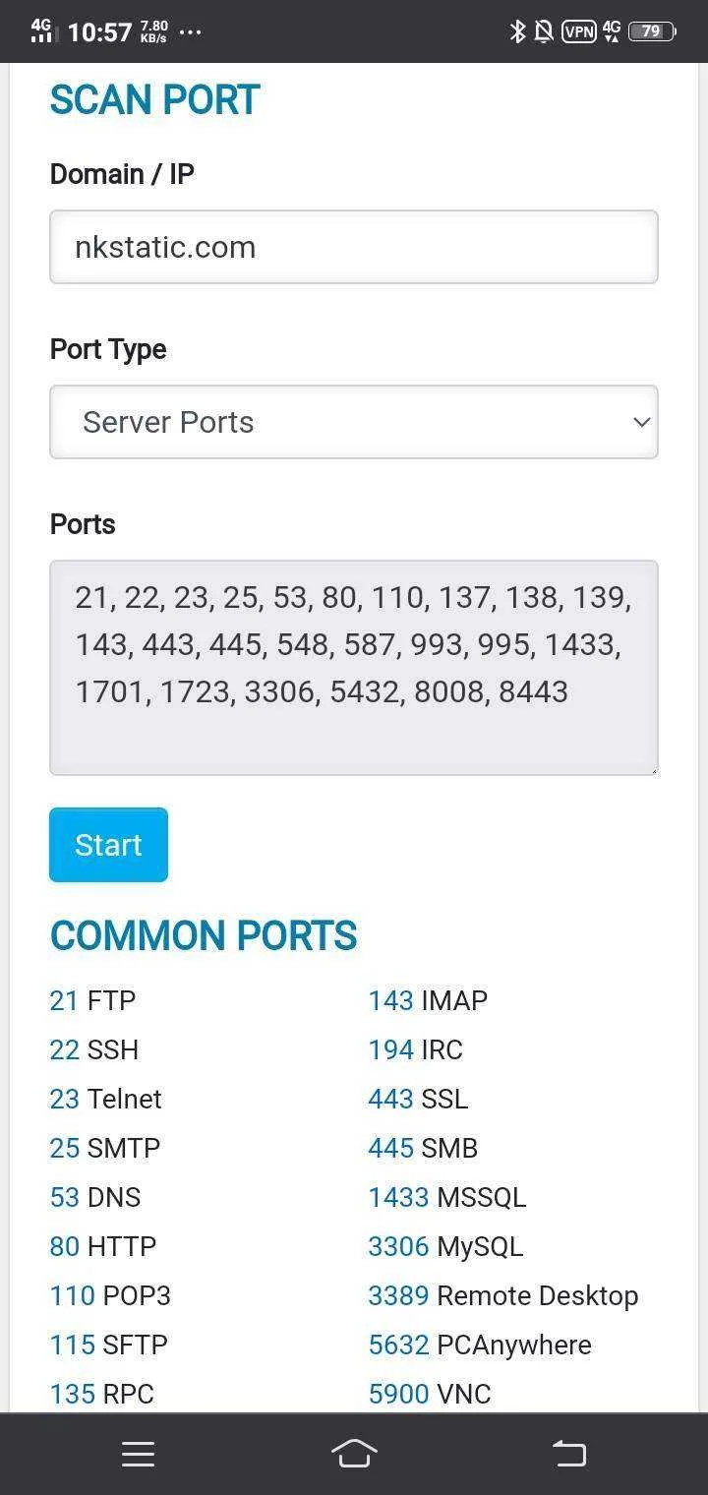Click the SCAN PORT heading
Viewport: 708px width, 1495px height.
pos(154,100)
